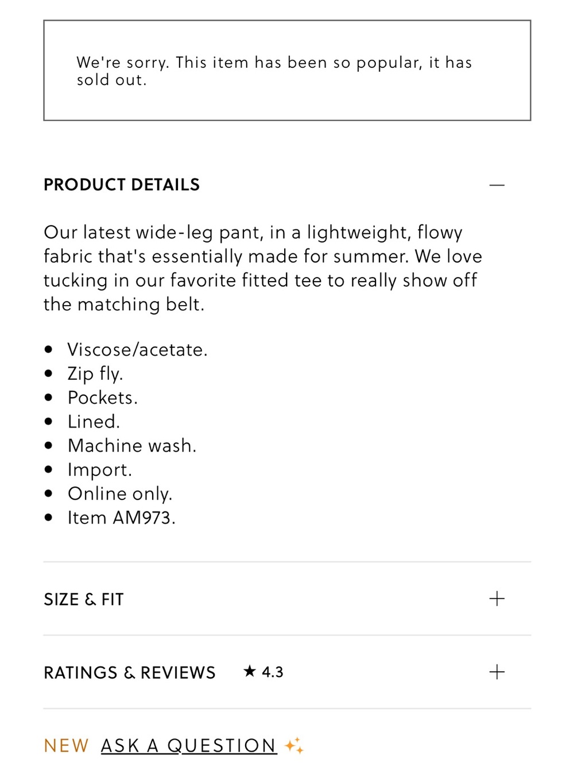Expand Size & Fit using the plus icon

pos(497,599)
